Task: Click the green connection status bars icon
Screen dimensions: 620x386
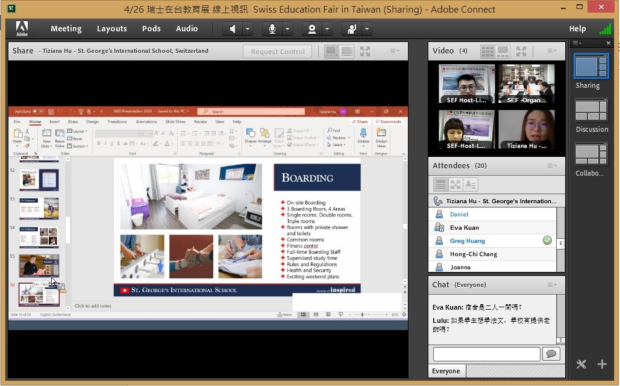Action: click(x=605, y=29)
